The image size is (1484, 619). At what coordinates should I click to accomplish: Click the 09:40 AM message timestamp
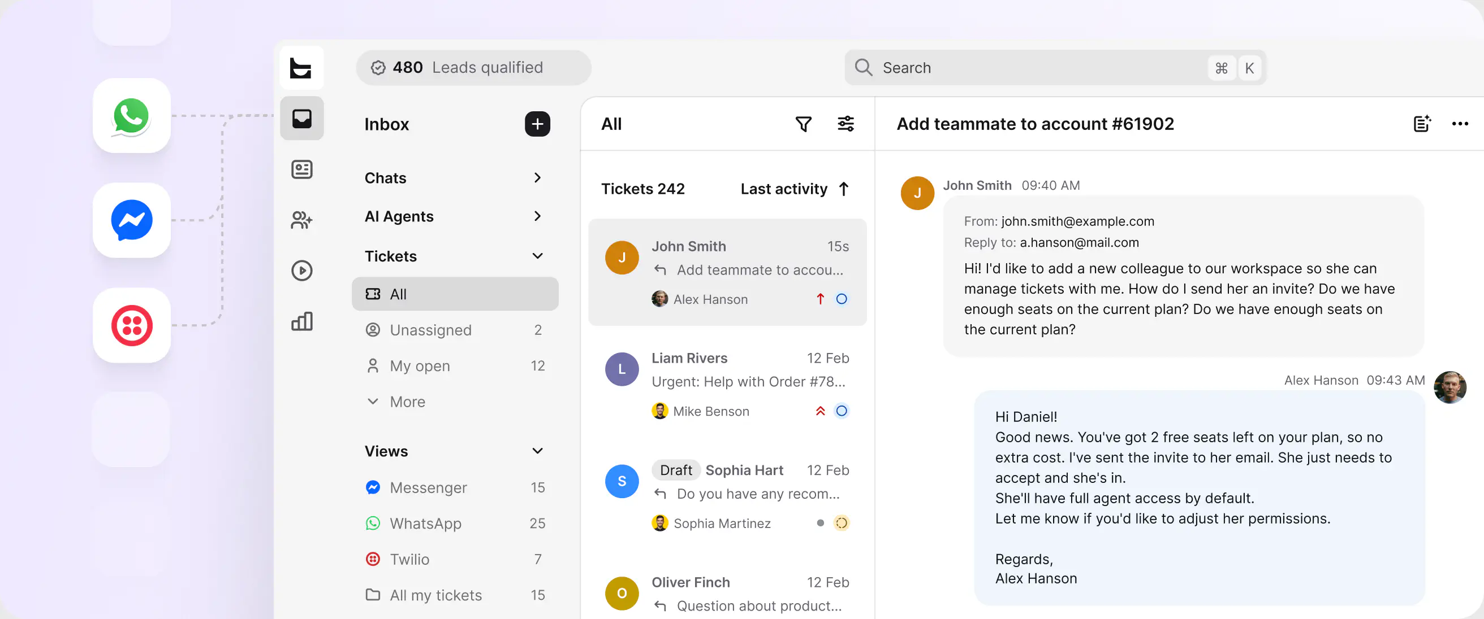click(x=1050, y=185)
